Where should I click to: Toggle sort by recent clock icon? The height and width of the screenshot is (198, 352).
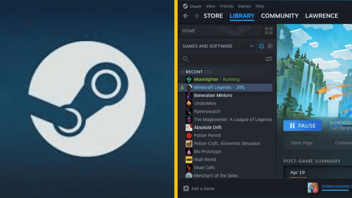[x=261, y=46]
